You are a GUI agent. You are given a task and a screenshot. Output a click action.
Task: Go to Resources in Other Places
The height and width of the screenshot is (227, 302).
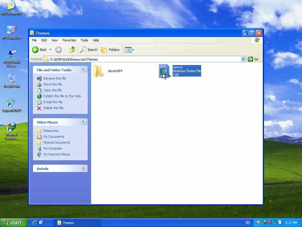tap(51, 131)
